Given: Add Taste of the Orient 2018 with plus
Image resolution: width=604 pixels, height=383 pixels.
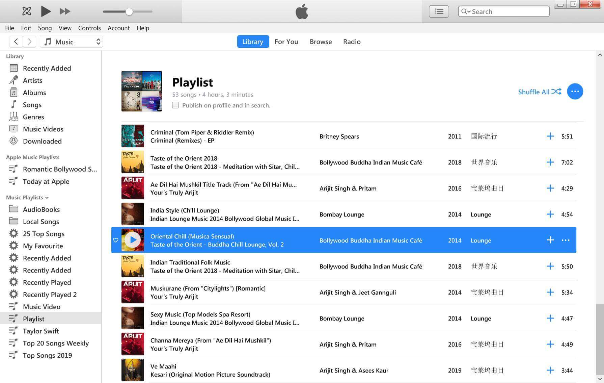Looking at the screenshot, I should tap(550, 162).
